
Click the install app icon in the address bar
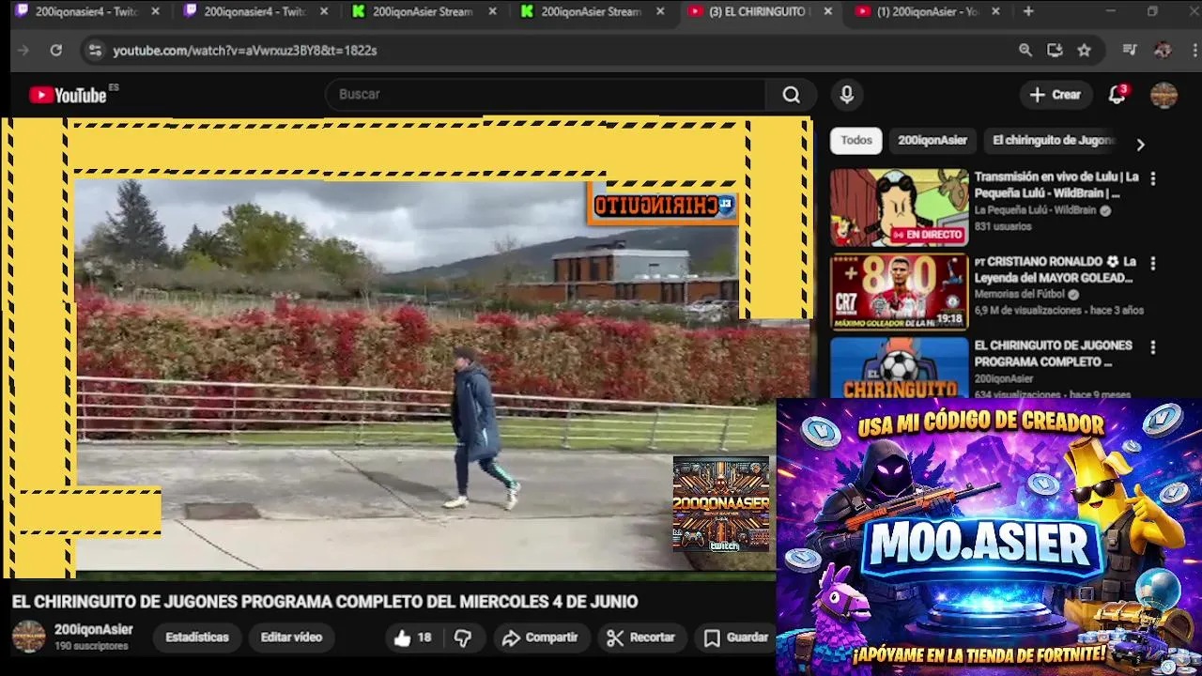click(1055, 51)
